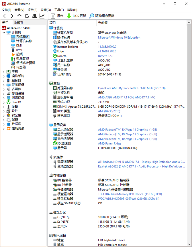The width and height of the screenshot is (192, 247).
Task: Click the 软件 software icon in tree
Action: [x=9, y=111]
